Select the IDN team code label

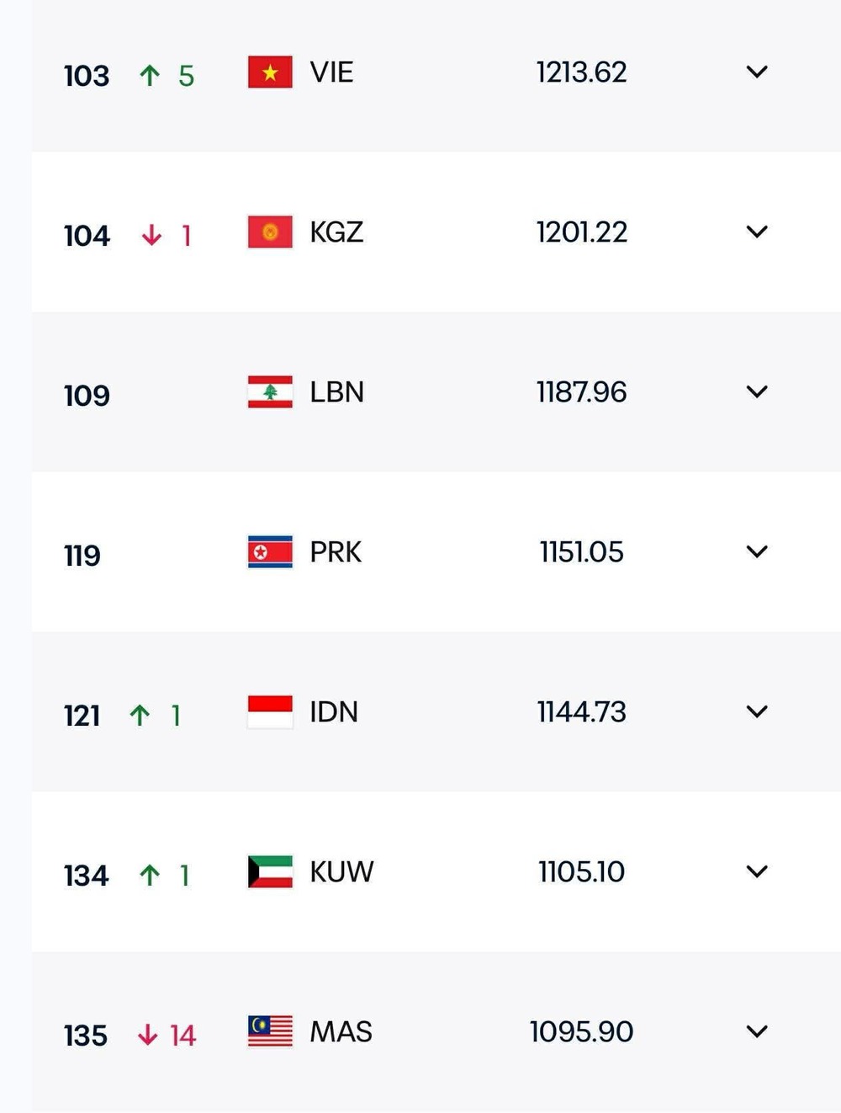tap(334, 711)
